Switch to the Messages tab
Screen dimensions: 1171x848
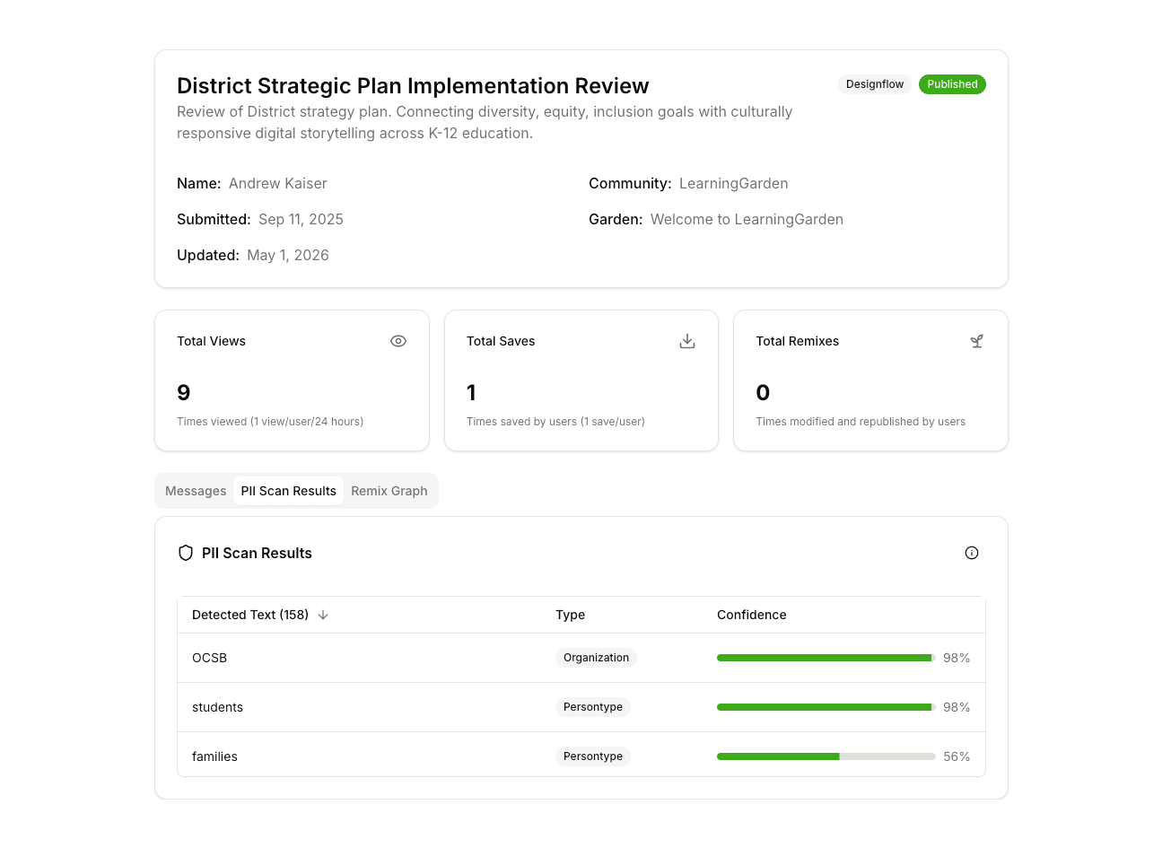tap(196, 491)
